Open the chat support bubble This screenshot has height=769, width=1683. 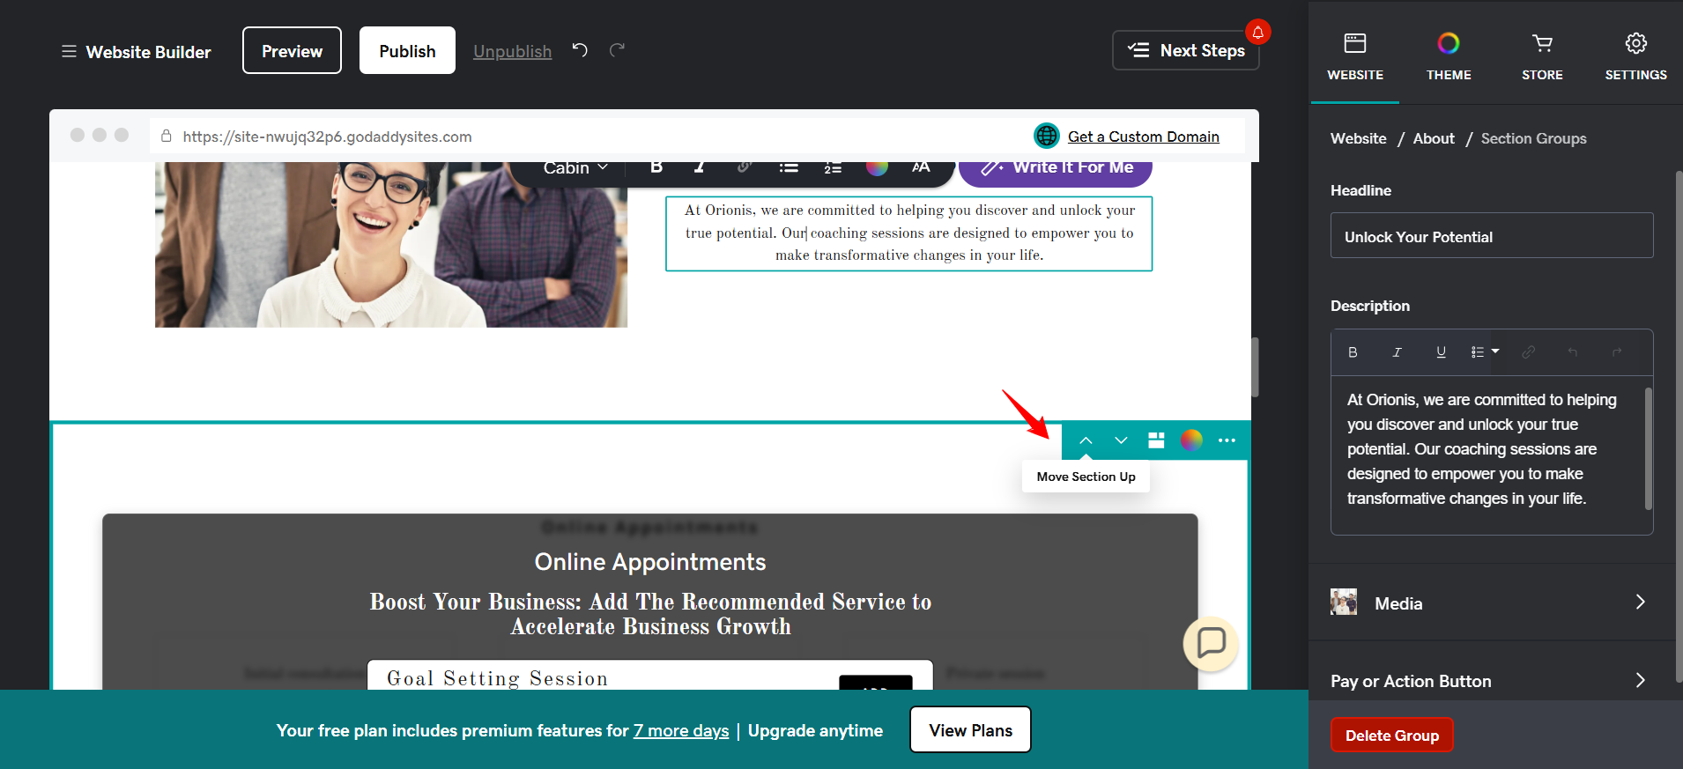[x=1211, y=643]
